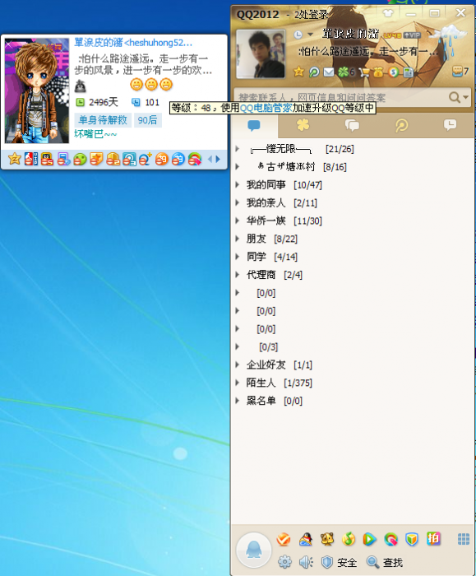Click the green face icon on profile card
The image size is (476, 576).
(80, 159)
